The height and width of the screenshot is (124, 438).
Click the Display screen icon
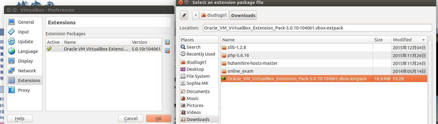click(x=12, y=61)
